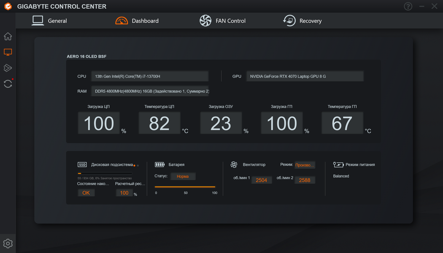Click the battery icon
This screenshot has height=253, width=443.
159,164
